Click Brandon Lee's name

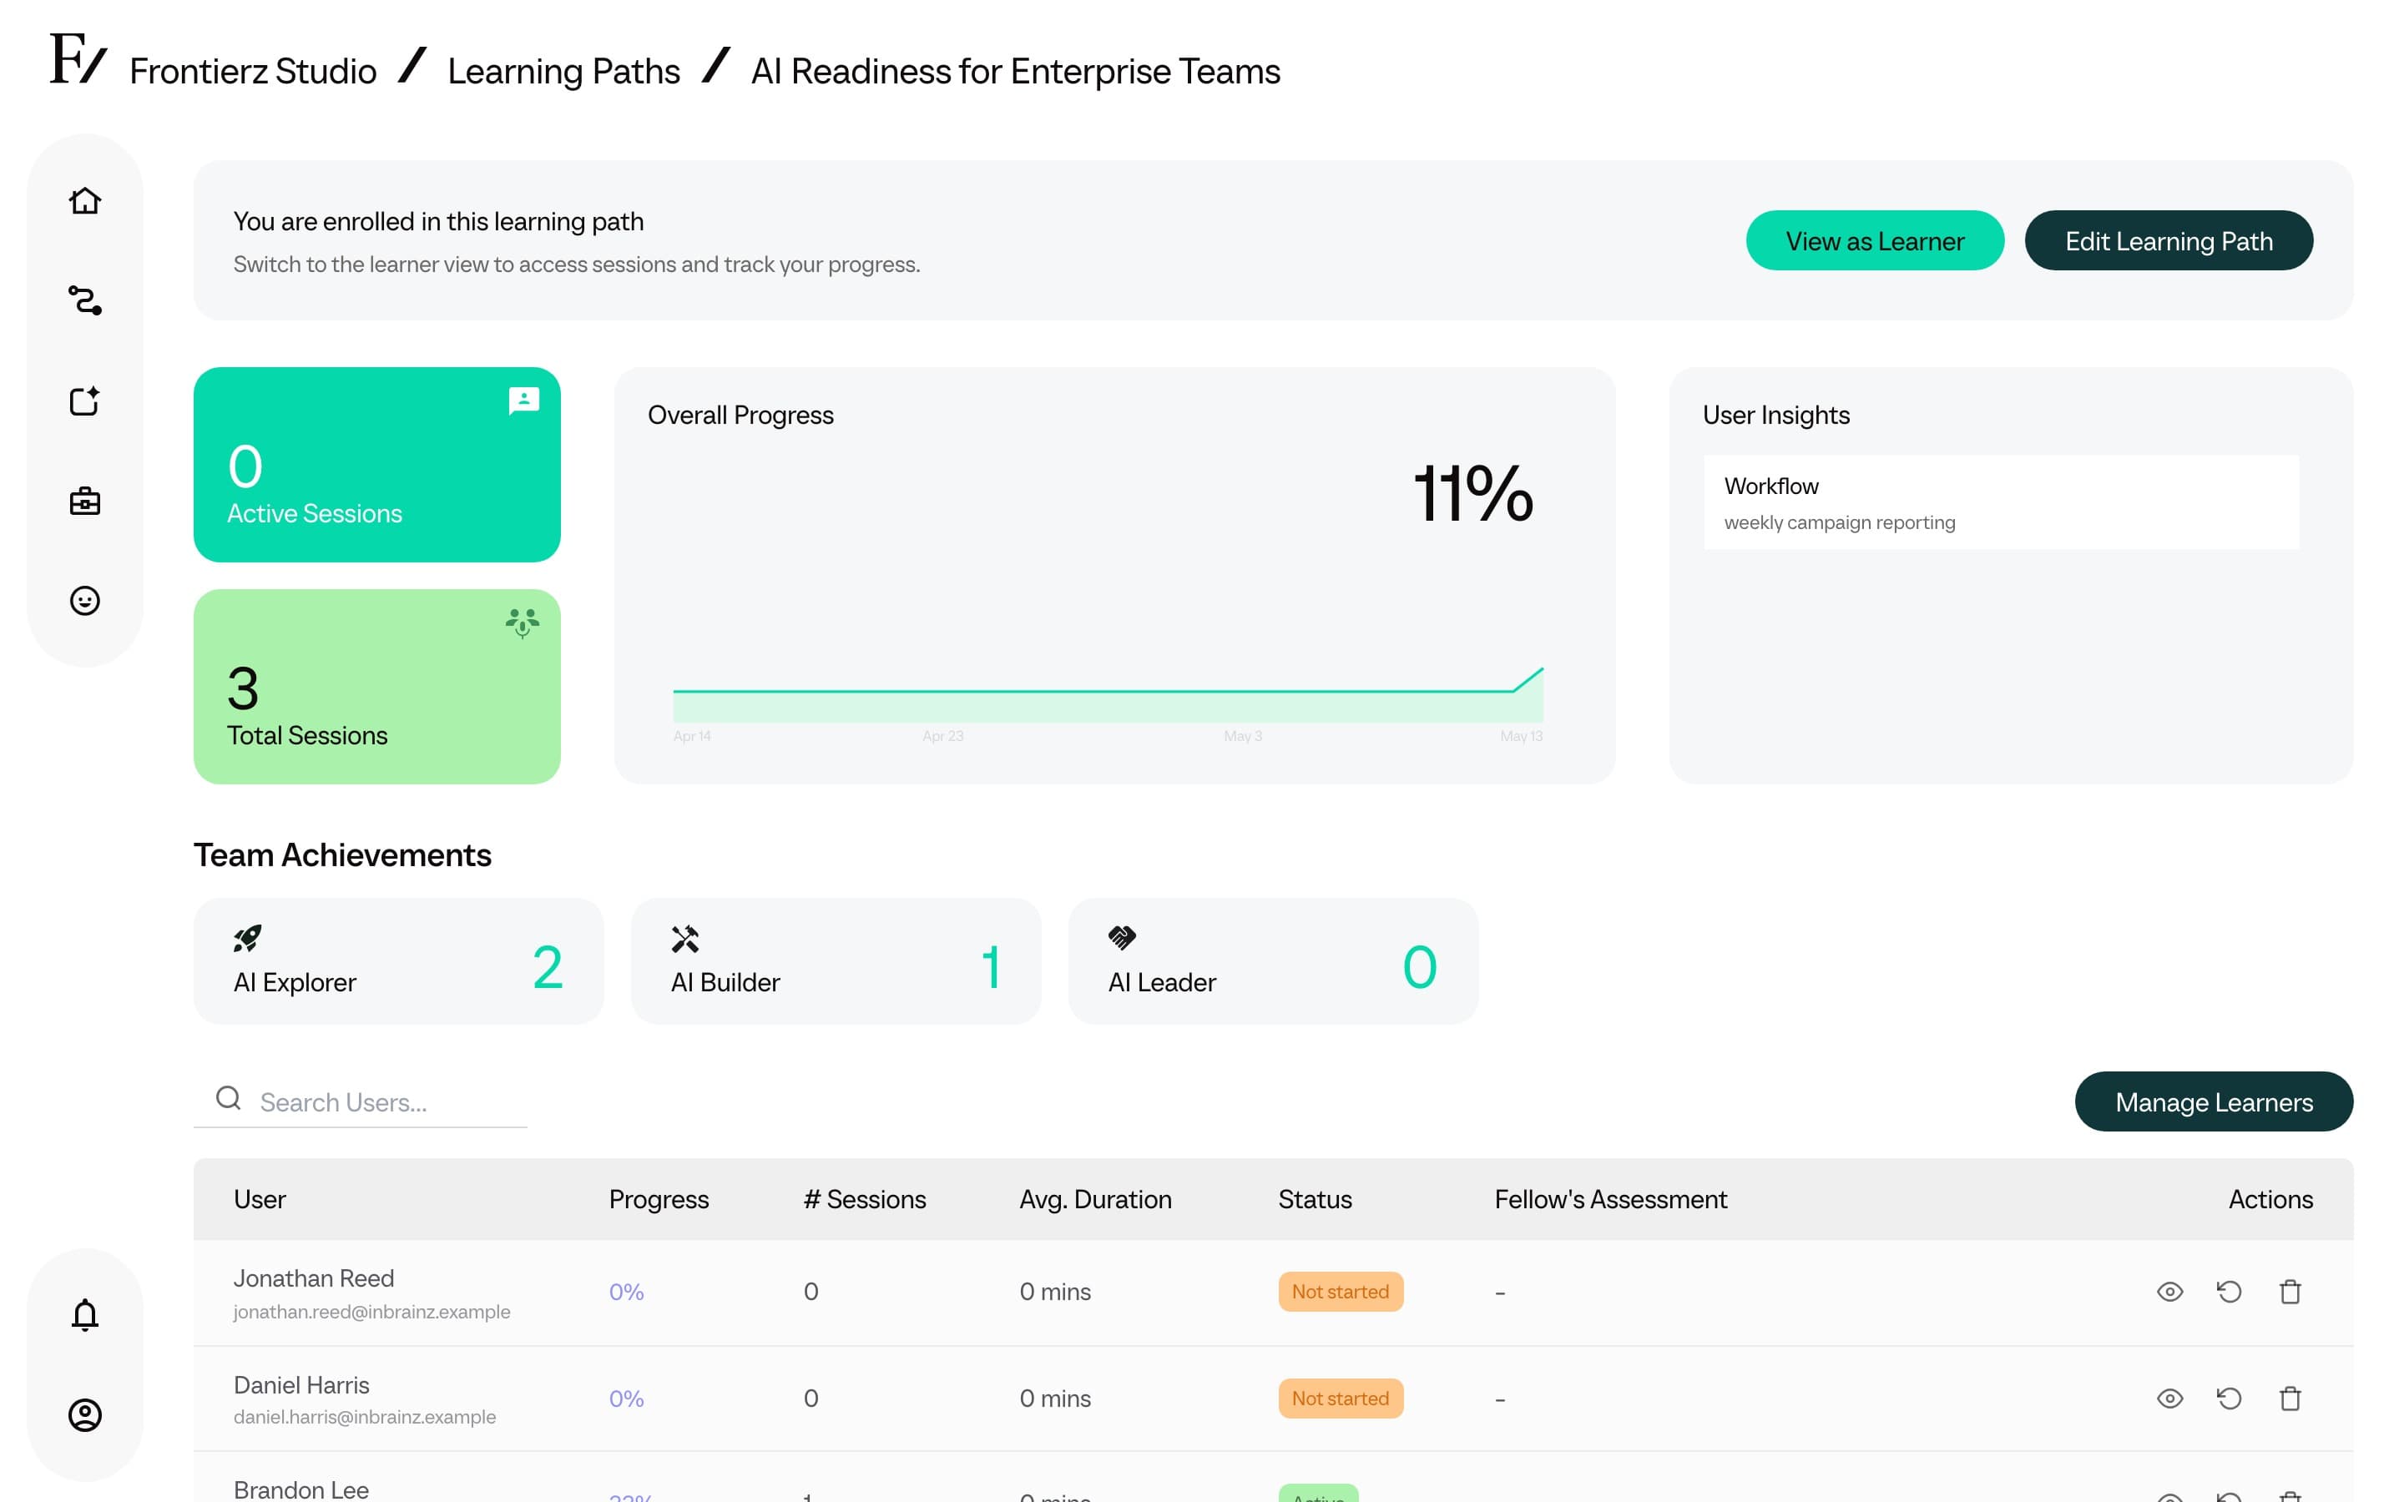(x=301, y=1489)
